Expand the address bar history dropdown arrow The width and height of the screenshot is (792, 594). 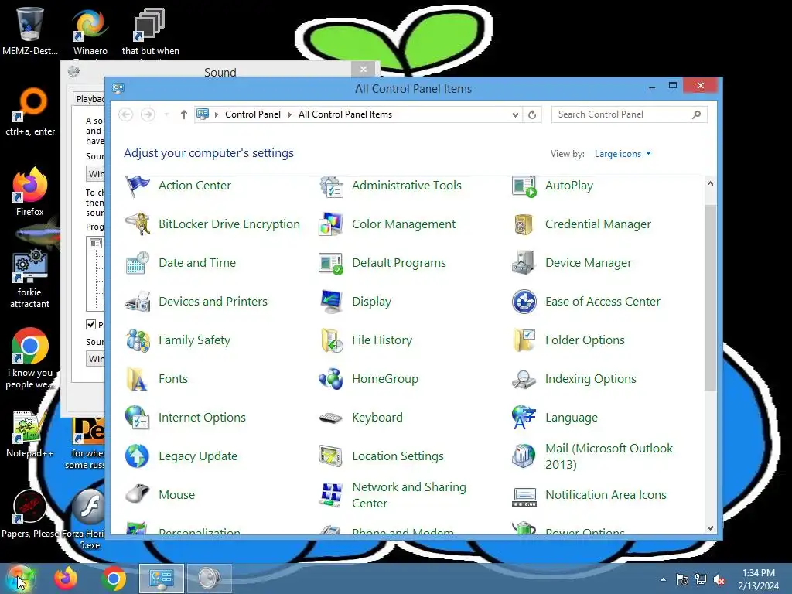515,114
